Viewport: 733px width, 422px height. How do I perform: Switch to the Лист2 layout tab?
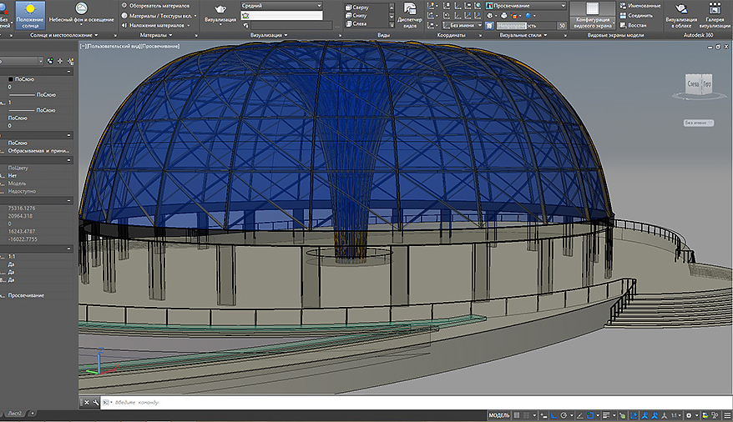[x=14, y=414]
